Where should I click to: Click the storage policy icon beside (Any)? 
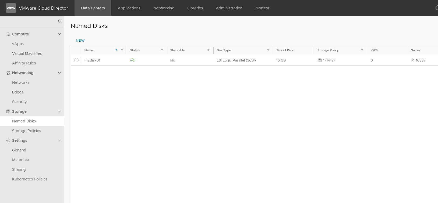320,60
